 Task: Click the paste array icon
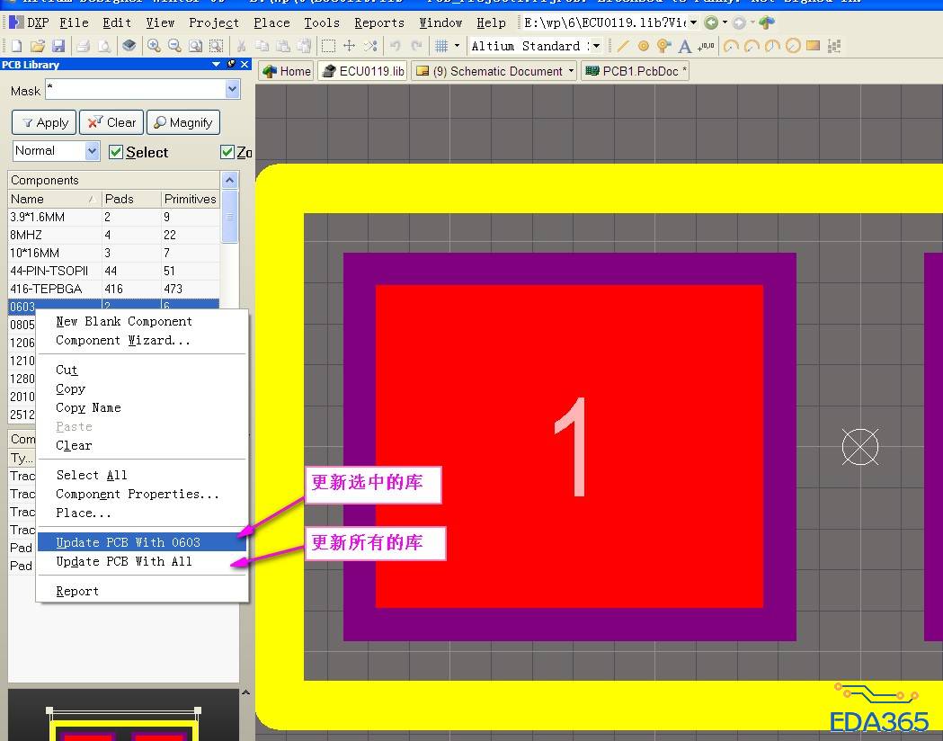tap(834, 46)
